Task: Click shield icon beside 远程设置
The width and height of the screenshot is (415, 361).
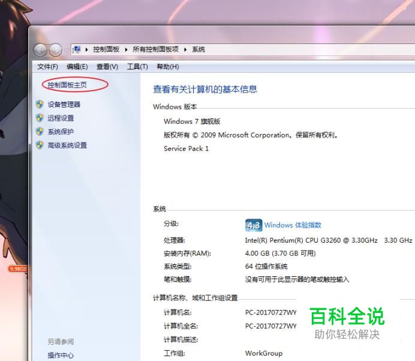Action: (x=40, y=118)
